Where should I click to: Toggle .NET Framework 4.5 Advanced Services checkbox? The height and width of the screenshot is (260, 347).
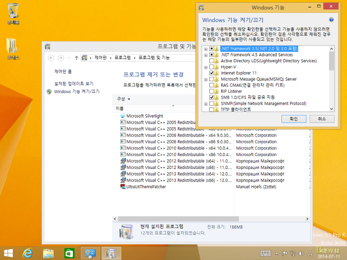[211, 55]
